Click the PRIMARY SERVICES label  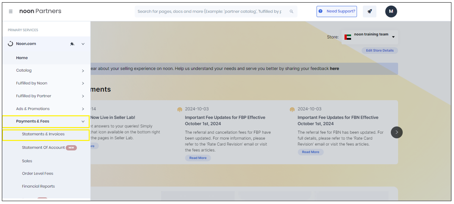click(x=23, y=30)
